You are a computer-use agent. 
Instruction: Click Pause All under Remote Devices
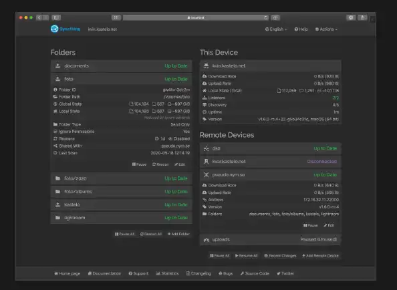219,256
